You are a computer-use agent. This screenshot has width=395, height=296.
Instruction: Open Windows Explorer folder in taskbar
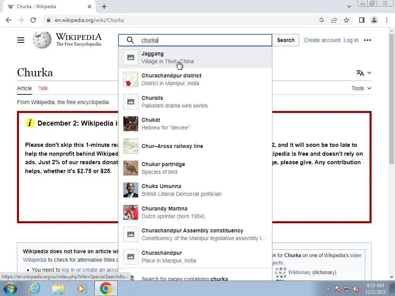(58, 288)
